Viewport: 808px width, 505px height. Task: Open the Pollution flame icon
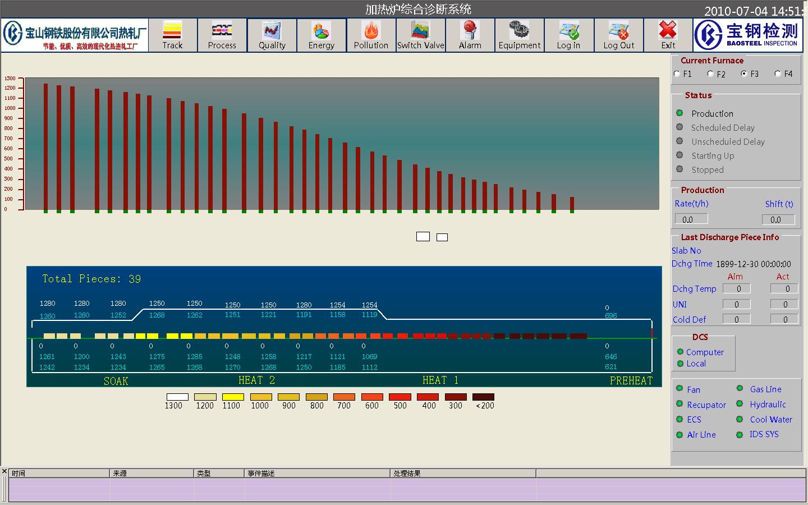coord(371,35)
